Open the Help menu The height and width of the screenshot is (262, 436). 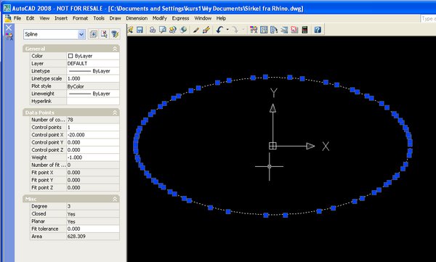[x=221, y=18]
